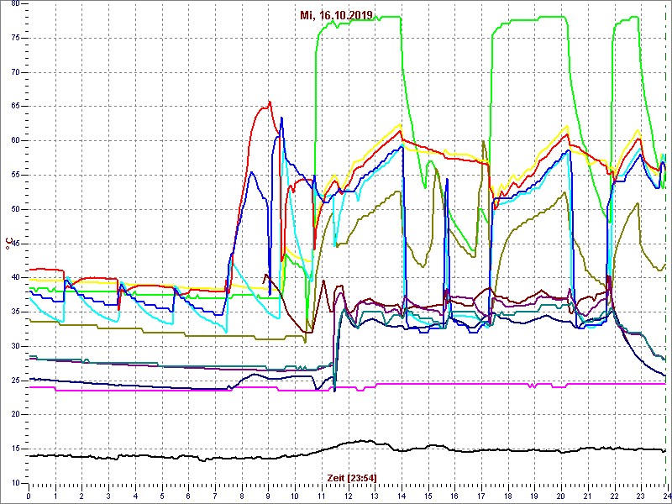This screenshot has width=672, height=504.
Task: Click the 22 hour label on time axis
Action: click(x=615, y=496)
